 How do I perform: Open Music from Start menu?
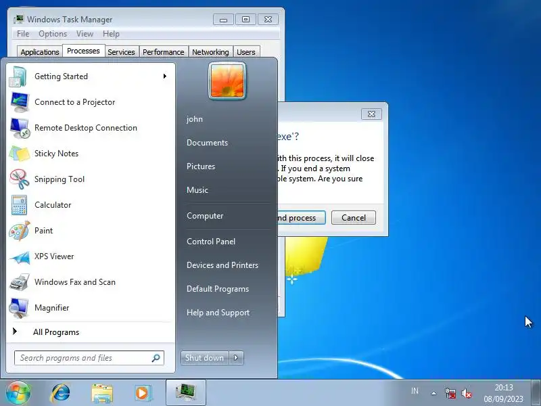click(197, 190)
